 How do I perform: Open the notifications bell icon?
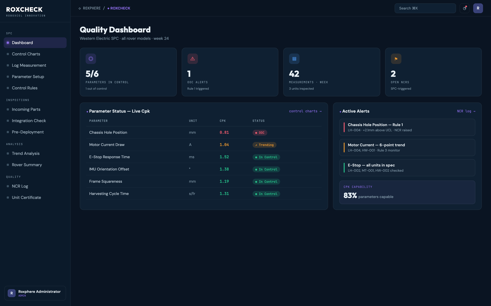pyautogui.click(x=465, y=8)
